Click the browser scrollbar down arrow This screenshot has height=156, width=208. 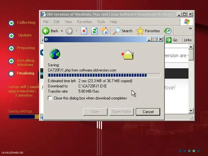pos(191,110)
